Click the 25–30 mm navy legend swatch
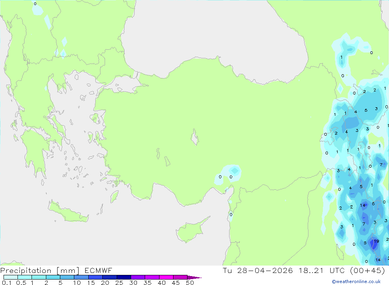Image resolution: width=389 pixels, height=285 pixels. [124, 277]
